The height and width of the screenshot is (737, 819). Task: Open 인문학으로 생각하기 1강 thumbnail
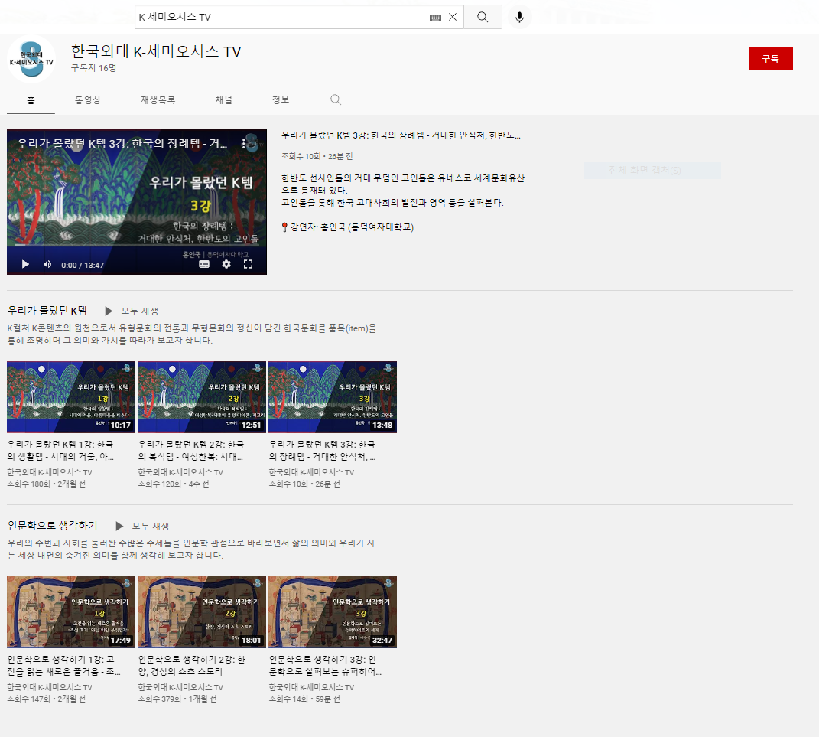tap(71, 612)
